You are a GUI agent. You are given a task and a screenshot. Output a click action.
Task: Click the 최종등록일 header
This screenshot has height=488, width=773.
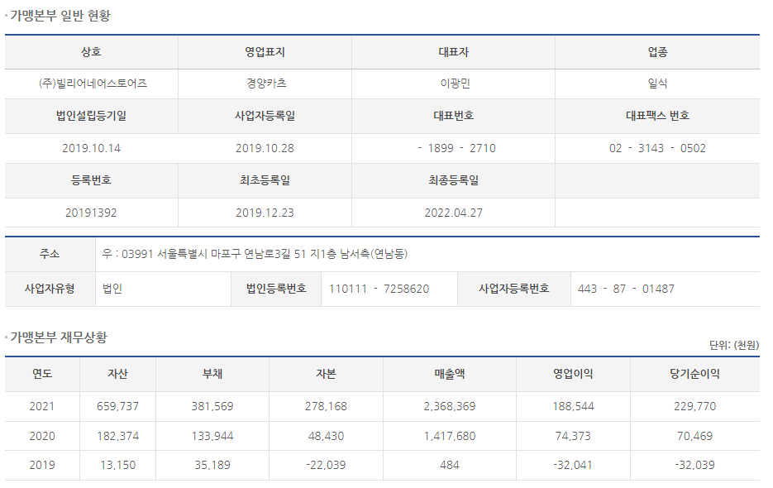(454, 180)
